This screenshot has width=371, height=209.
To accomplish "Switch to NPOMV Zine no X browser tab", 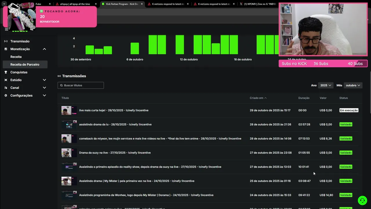I will tap(258, 4).
